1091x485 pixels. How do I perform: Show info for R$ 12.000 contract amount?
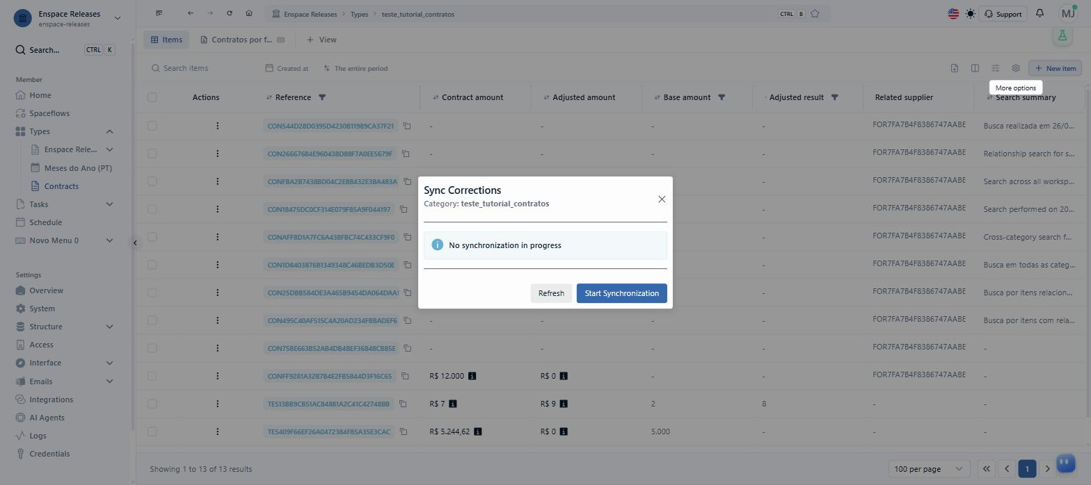click(x=472, y=376)
